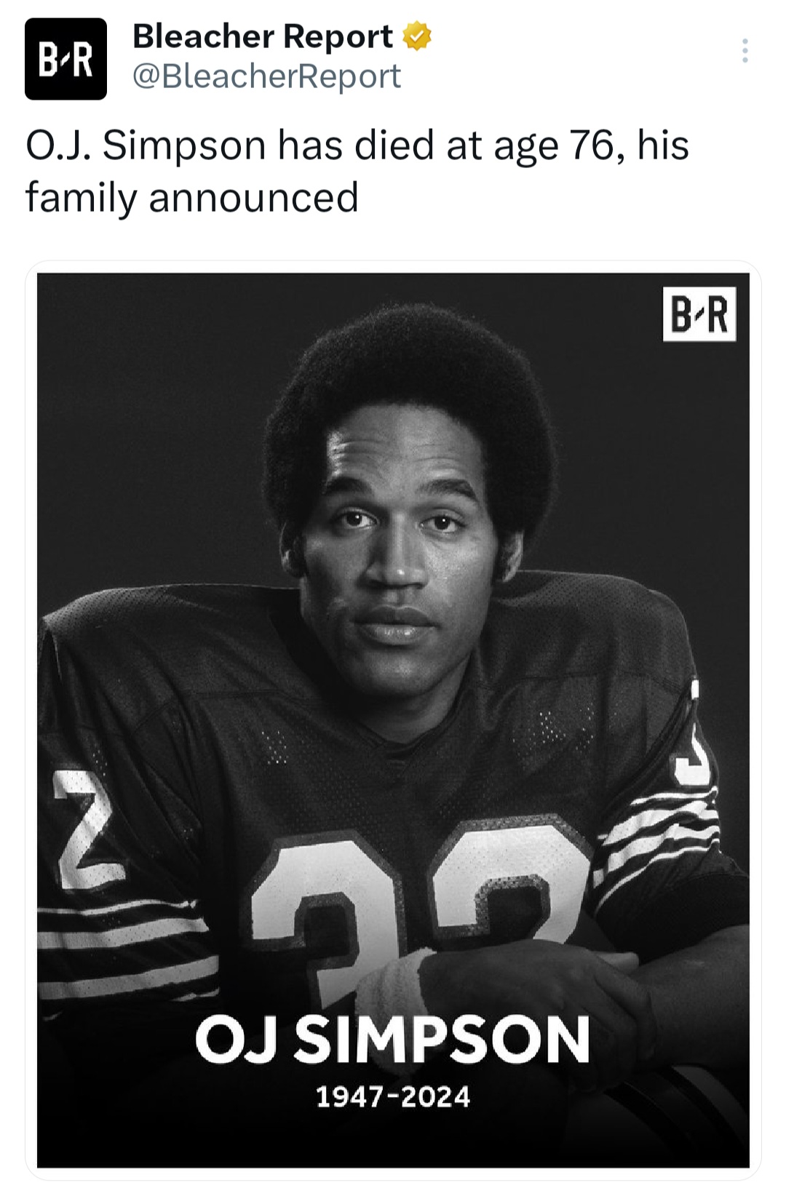Click "O.J. Simpson" at the tweet start
This screenshot has width=786, height=1204.
point(146,145)
